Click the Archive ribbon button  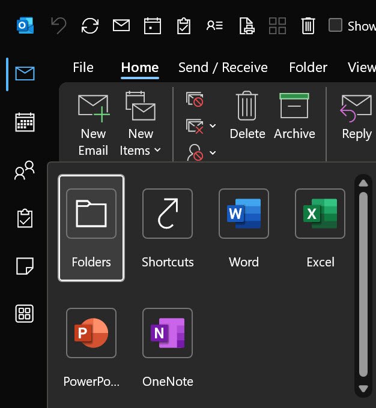tap(294, 116)
